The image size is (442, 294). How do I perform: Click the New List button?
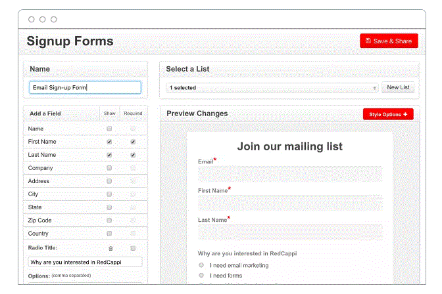pyautogui.click(x=398, y=87)
